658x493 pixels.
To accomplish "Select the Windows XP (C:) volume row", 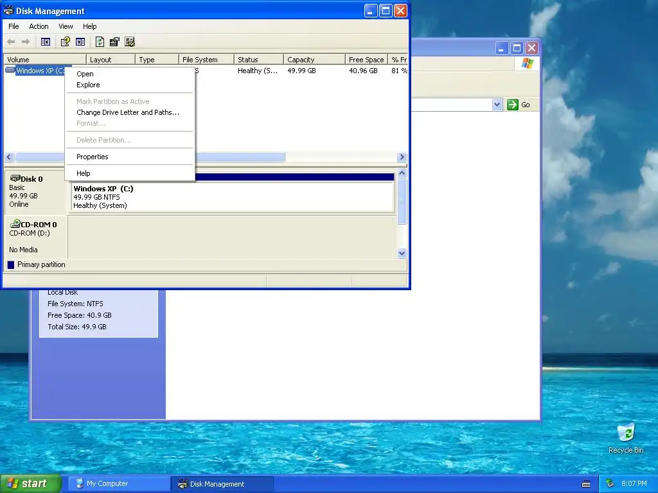I will pyautogui.click(x=206, y=71).
